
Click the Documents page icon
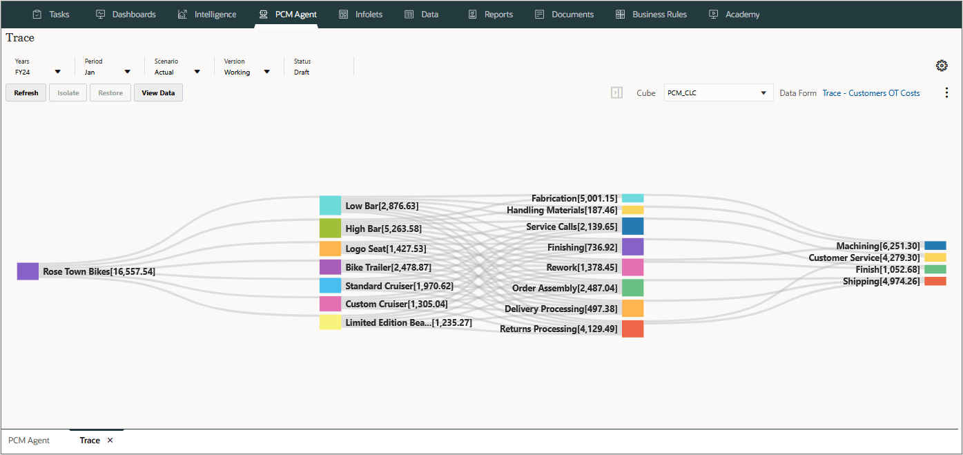pyautogui.click(x=540, y=14)
